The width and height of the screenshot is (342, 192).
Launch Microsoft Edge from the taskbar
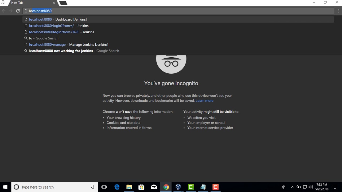coord(117,187)
